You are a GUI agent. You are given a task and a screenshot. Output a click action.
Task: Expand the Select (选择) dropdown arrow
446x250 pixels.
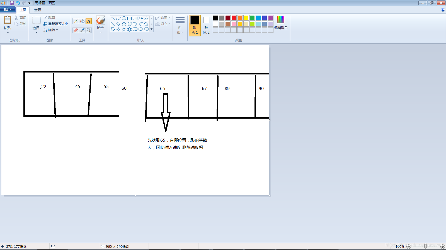coord(36,32)
